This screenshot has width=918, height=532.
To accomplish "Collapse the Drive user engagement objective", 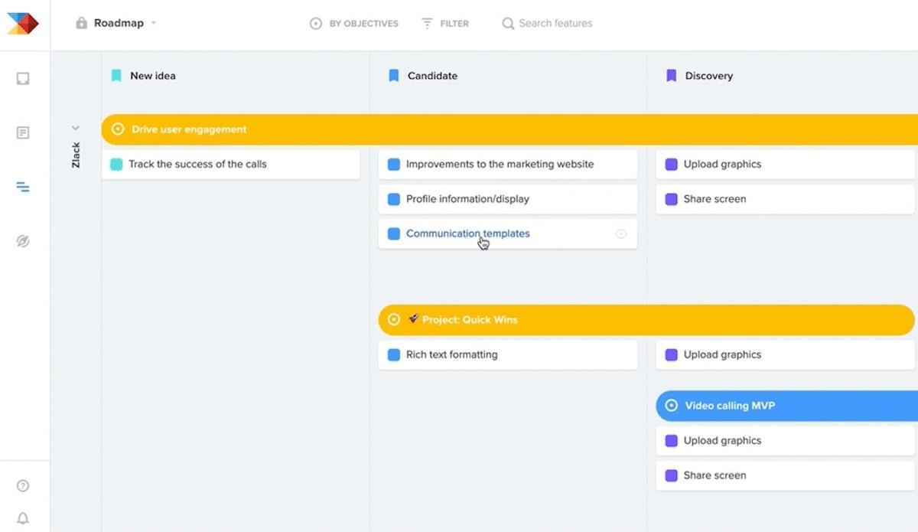I will [x=118, y=129].
